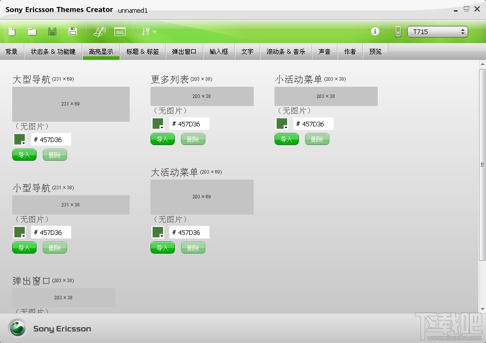Click the 弹出窗口 203 × 38 placeholder
Screen dimensions: 486x343
pyautogui.click(x=64, y=297)
